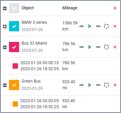Open geofence polygon icon for Green Bus
The width and height of the screenshot is (121, 113).
coord(106,85)
